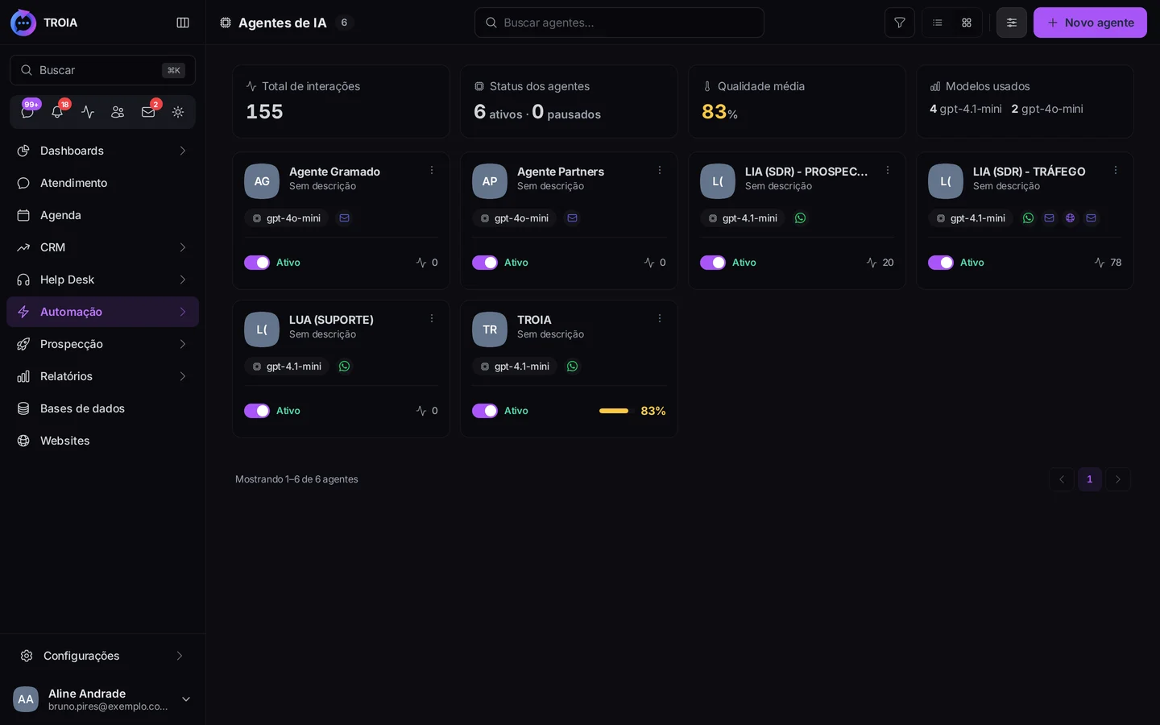1160x725 pixels.
Task: Open notifications bell with 18 badge
Action: pos(57,112)
